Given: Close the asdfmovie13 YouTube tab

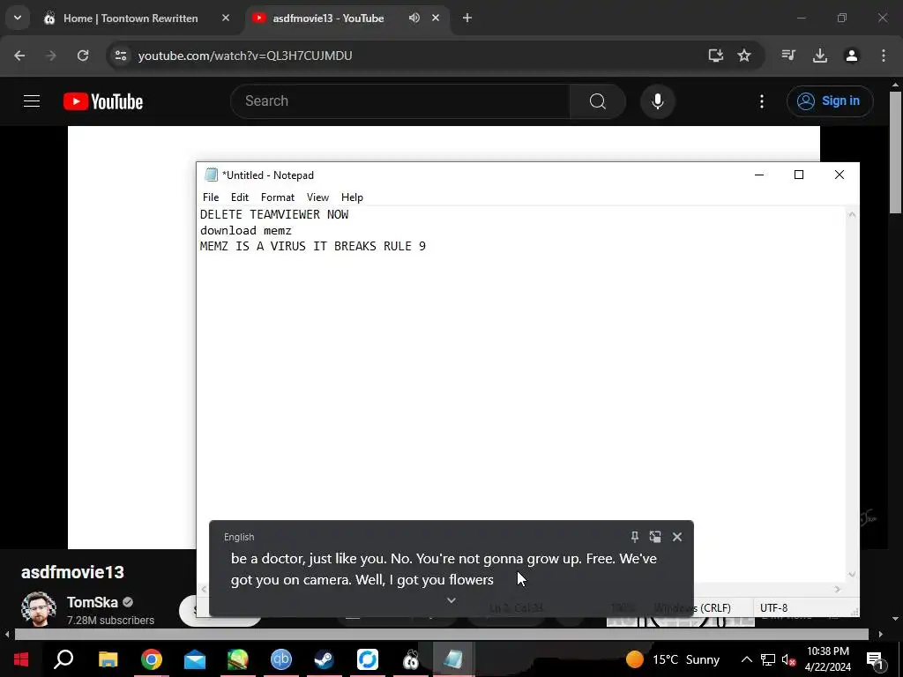Looking at the screenshot, I should 436,18.
